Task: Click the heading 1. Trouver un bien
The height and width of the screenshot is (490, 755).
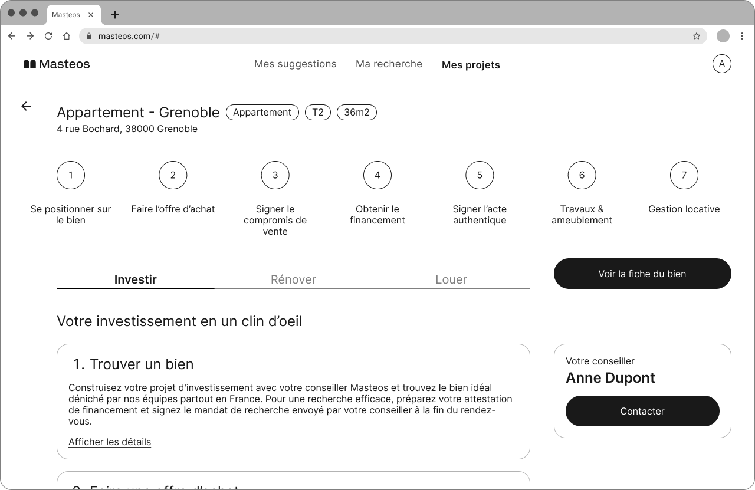Action: click(133, 364)
